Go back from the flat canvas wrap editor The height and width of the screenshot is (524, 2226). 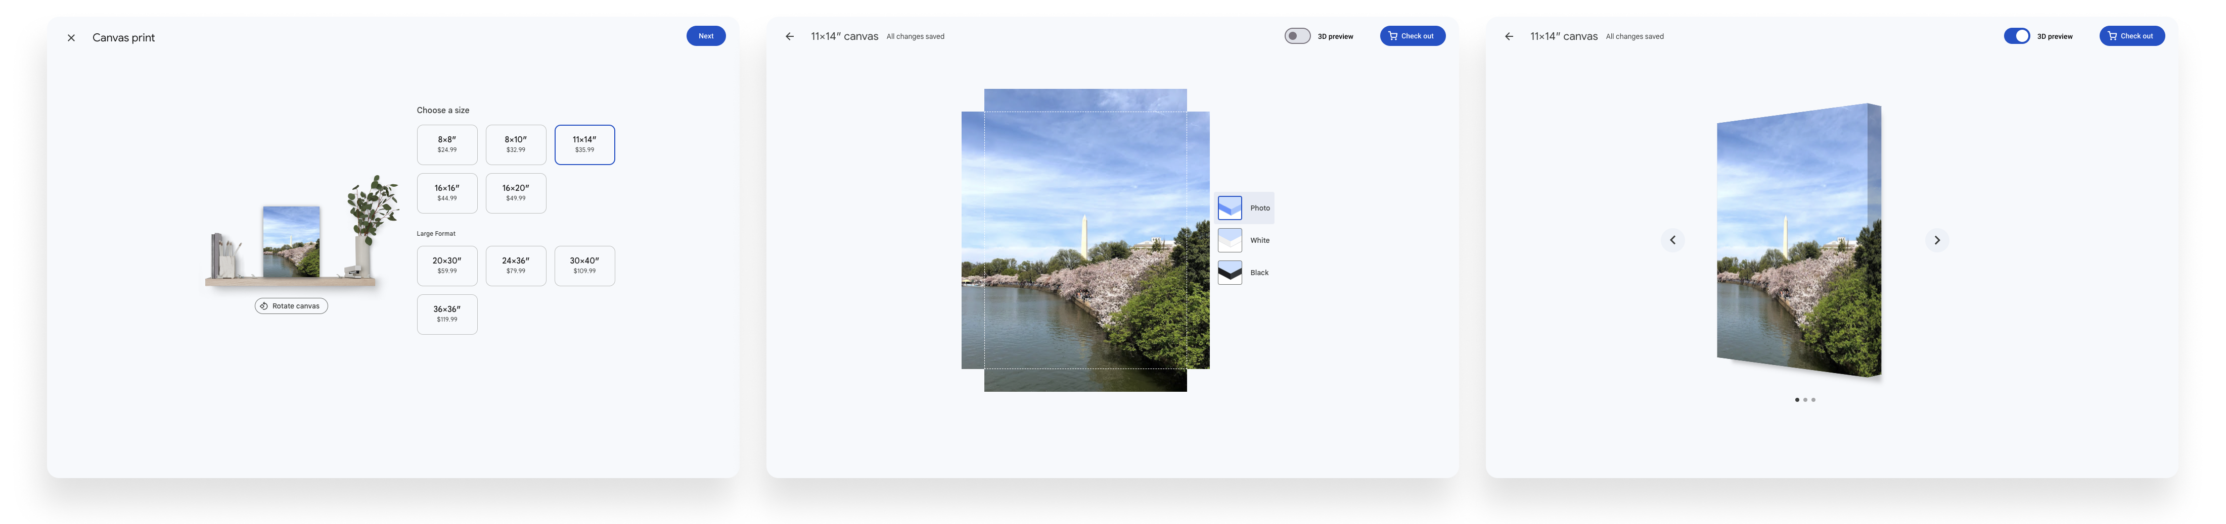789,36
